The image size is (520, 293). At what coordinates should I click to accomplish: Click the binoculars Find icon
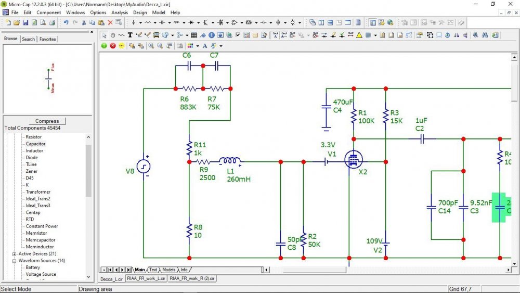(485, 35)
